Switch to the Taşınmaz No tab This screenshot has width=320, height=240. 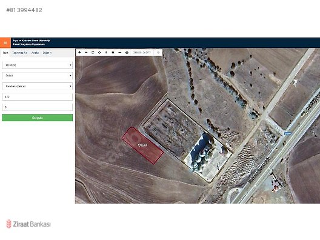click(19, 53)
